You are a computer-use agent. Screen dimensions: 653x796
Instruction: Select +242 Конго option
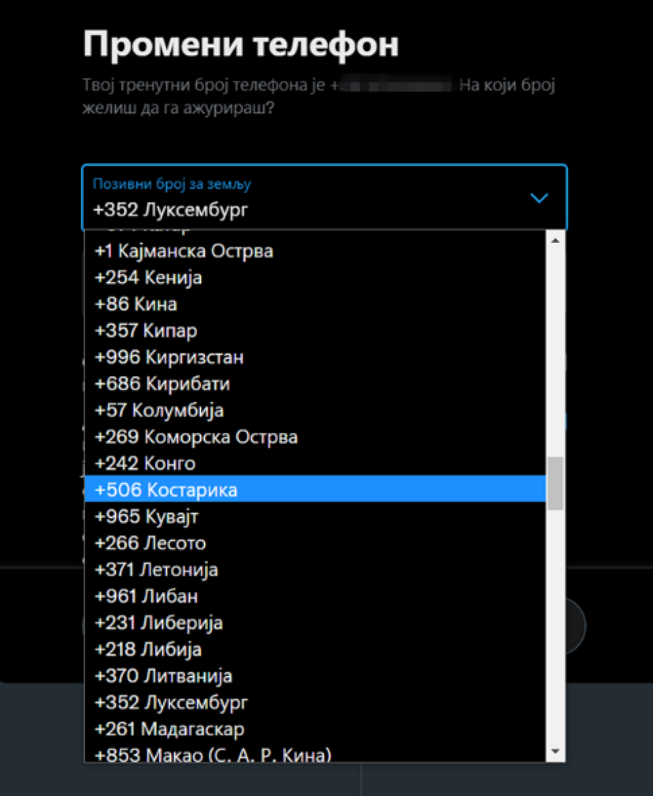[x=145, y=463]
